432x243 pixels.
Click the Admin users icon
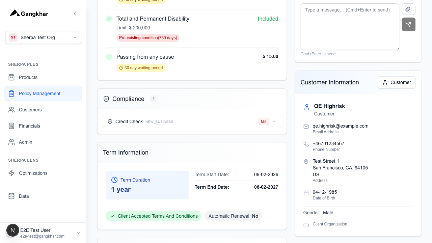pyautogui.click(x=11, y=142)
